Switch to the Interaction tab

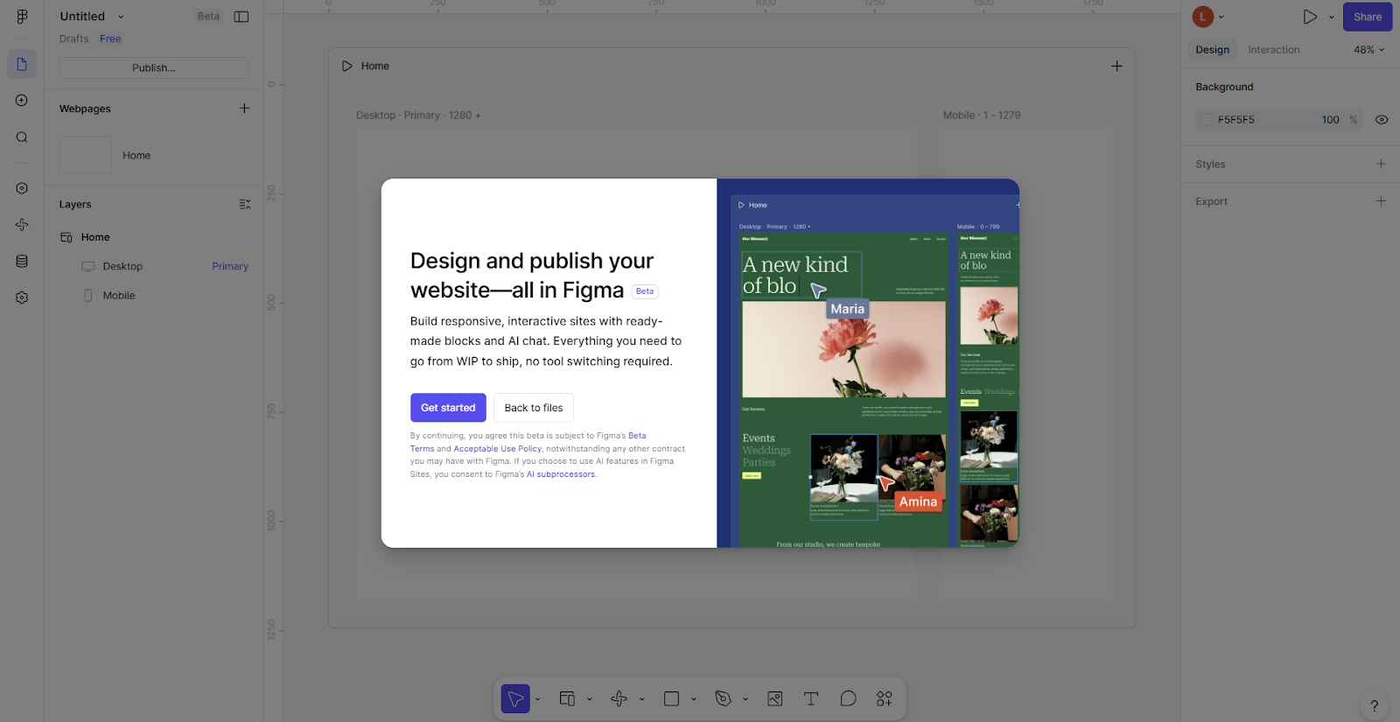tap(1273, 50)
